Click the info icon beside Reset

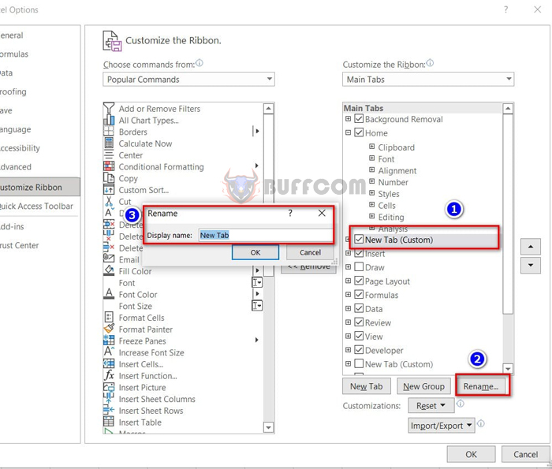[x=460, y=404]
